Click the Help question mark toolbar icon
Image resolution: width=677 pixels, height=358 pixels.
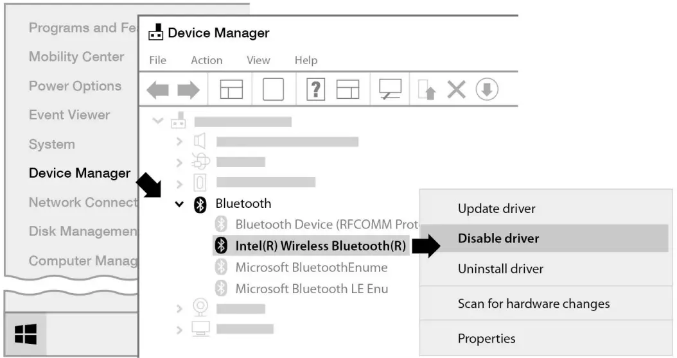314,90
